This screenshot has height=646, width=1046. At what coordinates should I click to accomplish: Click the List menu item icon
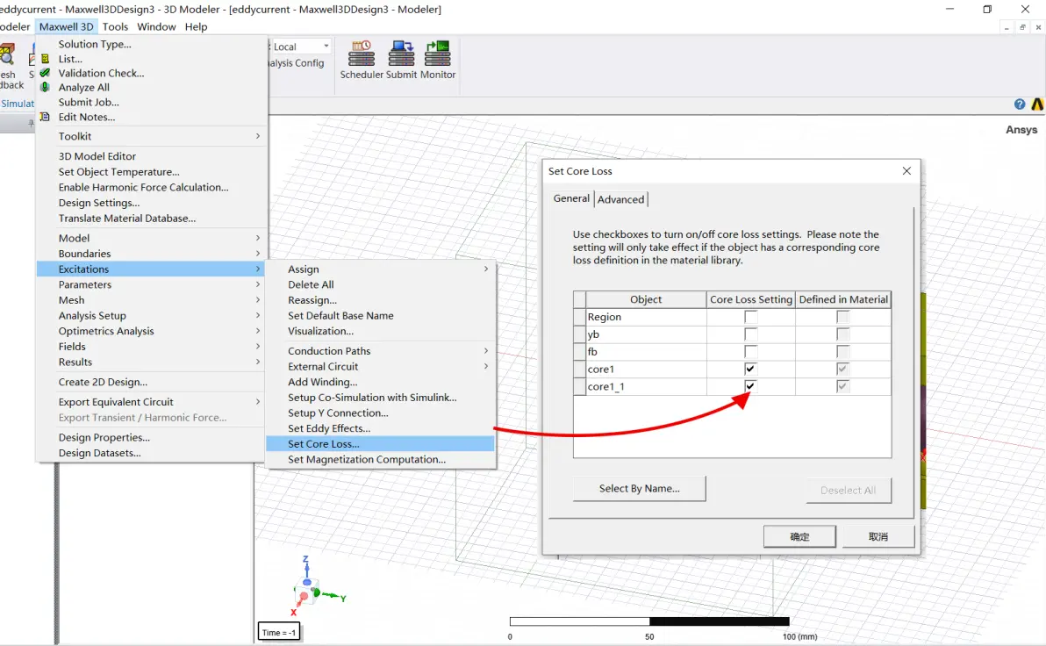45,59
